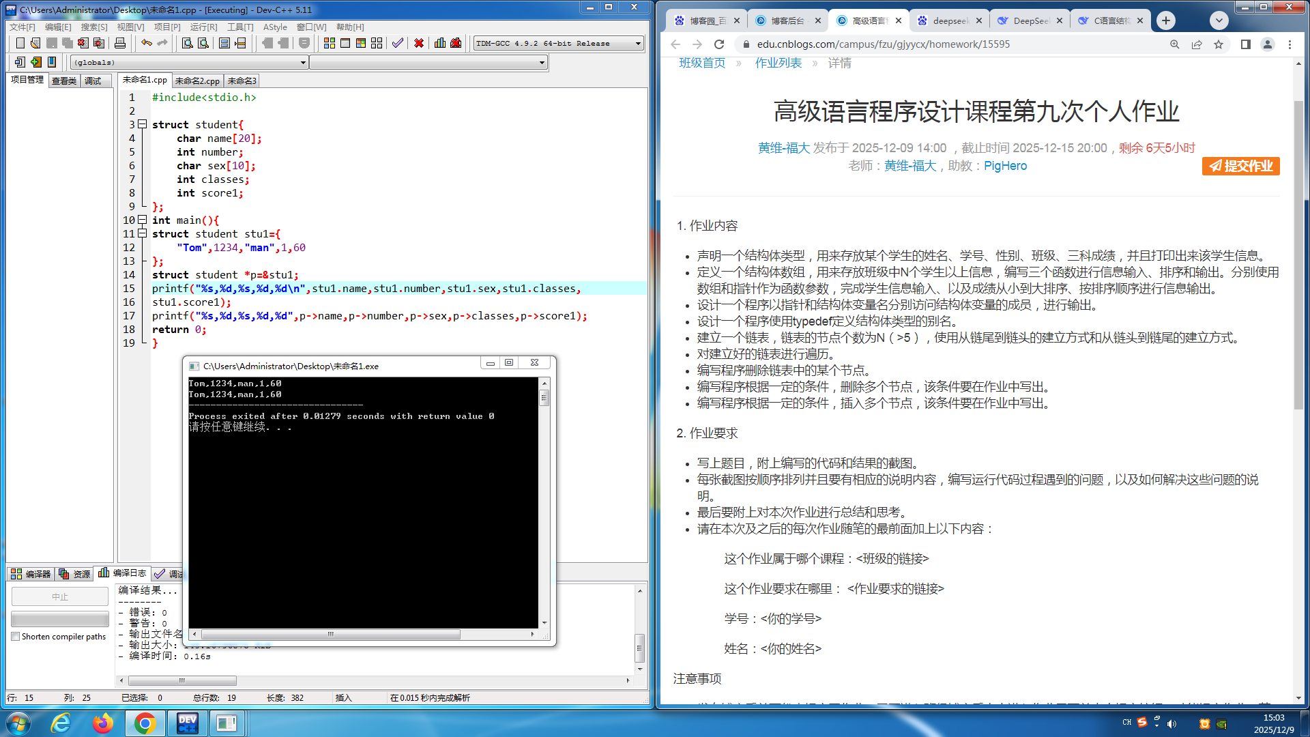This screenshot has height=737, width=1310.
Task: Click the red X Abort icon
Action: click(419, 43)
